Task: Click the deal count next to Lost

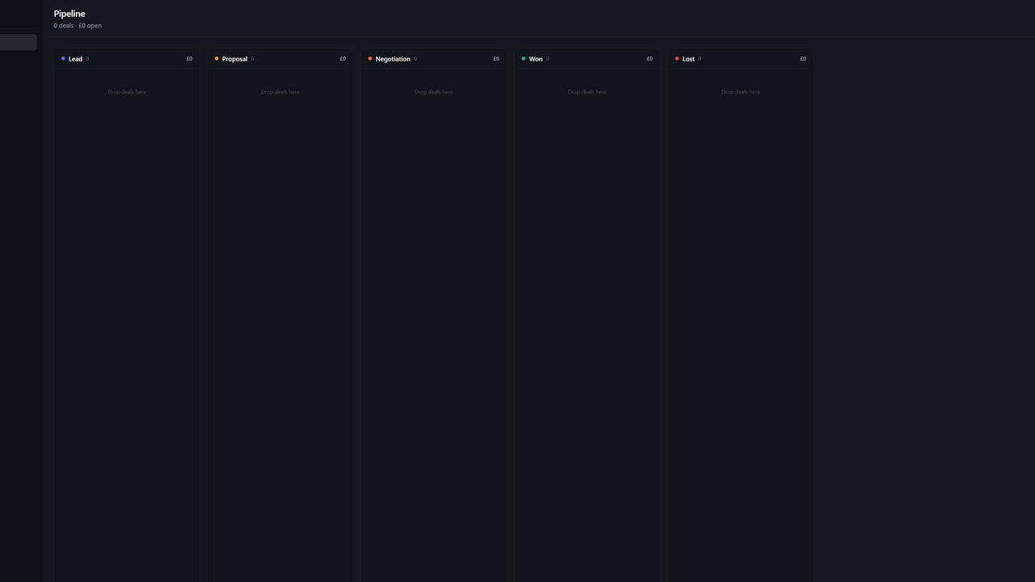Action: [x=699, y=59]
